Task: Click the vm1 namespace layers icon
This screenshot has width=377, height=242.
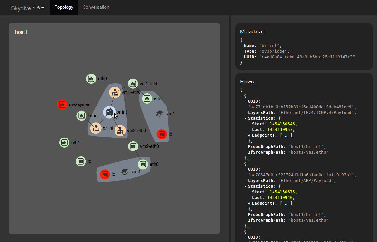Action: click(160, 113)
